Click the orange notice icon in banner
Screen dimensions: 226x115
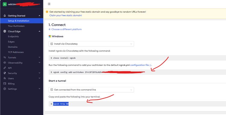tap(47, 12)
